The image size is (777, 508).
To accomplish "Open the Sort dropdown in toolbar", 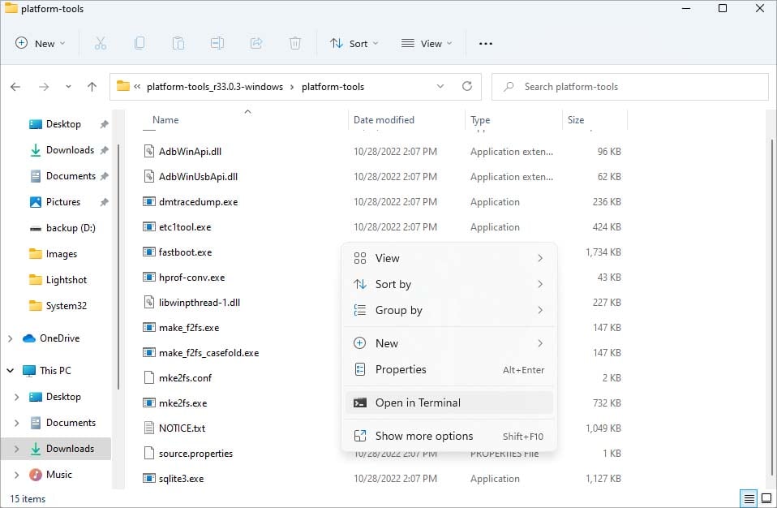I will 354,44.
